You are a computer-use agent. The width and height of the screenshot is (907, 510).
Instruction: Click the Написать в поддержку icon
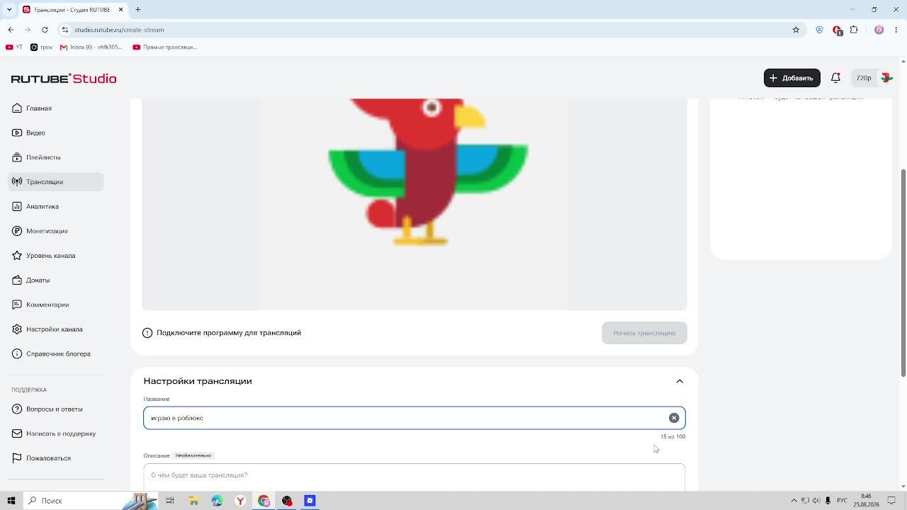(x=17, y=433)
